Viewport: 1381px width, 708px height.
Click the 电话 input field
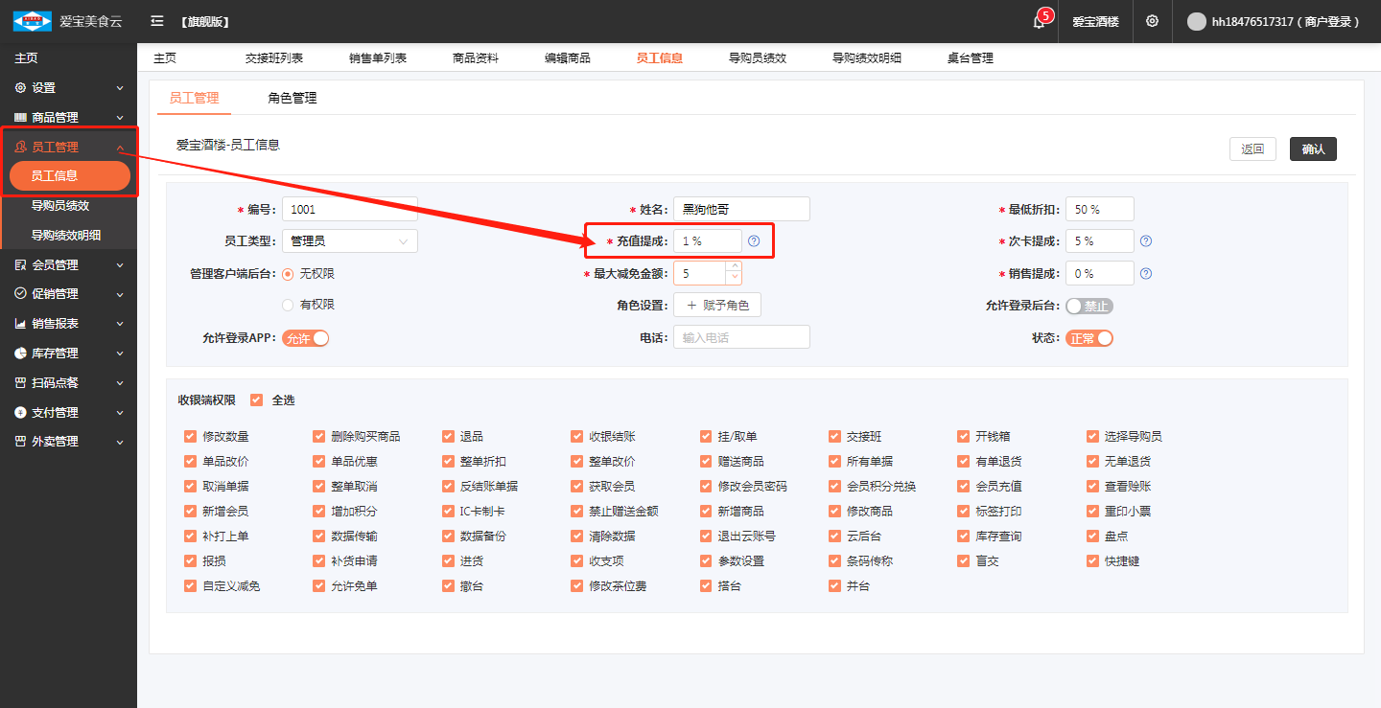point(741,337)
